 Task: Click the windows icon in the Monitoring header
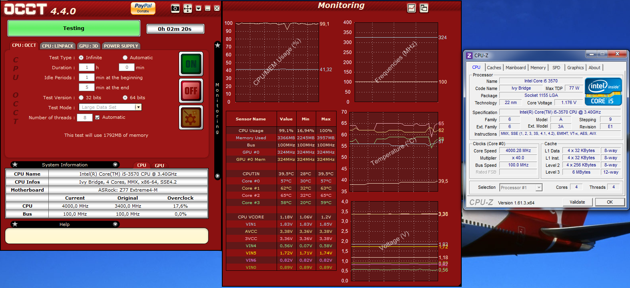tap(424, 8)
